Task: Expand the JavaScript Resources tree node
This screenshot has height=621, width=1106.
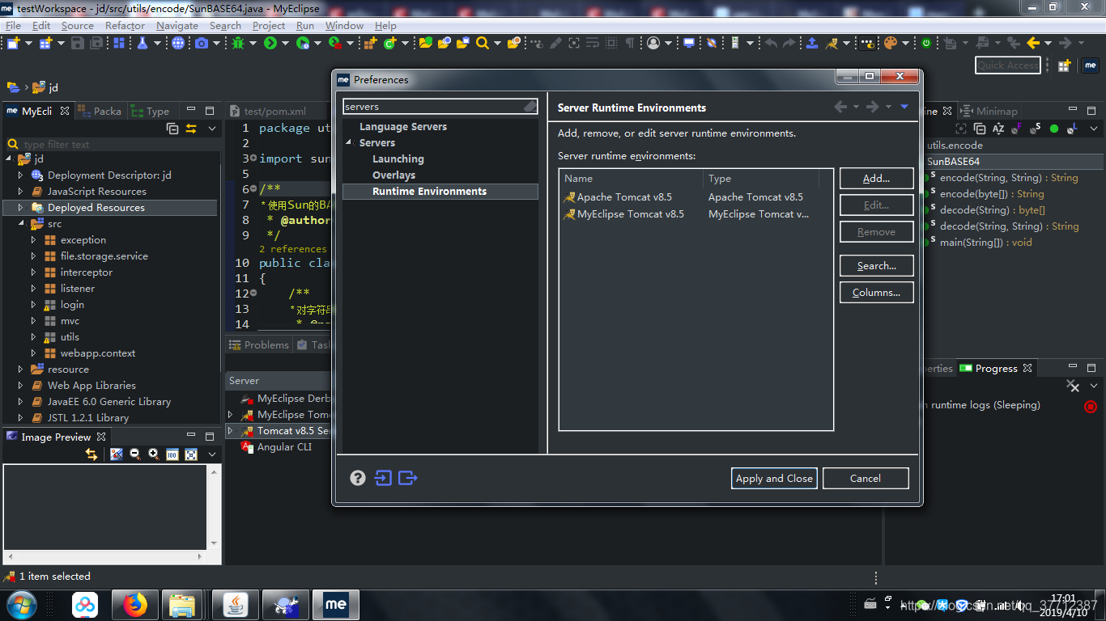Action: (21, 192)
